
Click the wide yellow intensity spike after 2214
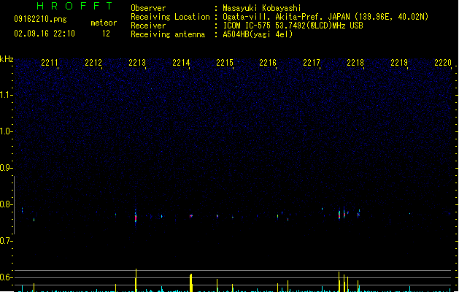[191, 283]
